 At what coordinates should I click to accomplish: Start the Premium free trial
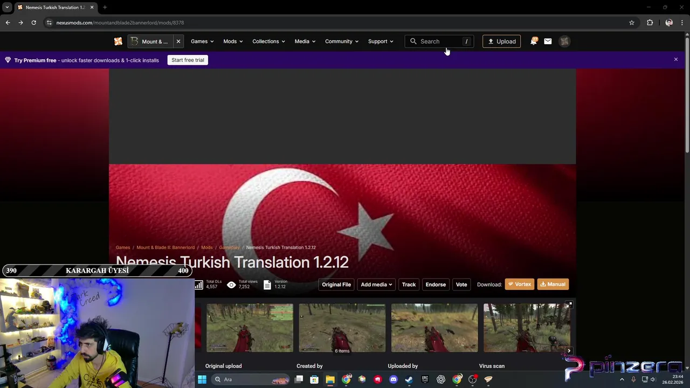188,60
